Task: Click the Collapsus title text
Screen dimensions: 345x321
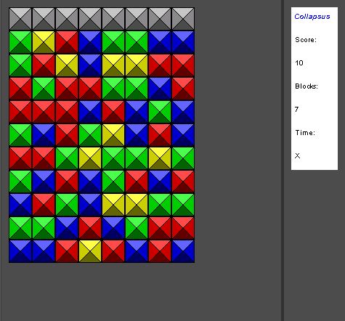Action: pos(312,17)
